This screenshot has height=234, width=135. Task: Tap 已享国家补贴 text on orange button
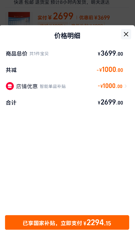pyautogui.click(x=39, y=223)
